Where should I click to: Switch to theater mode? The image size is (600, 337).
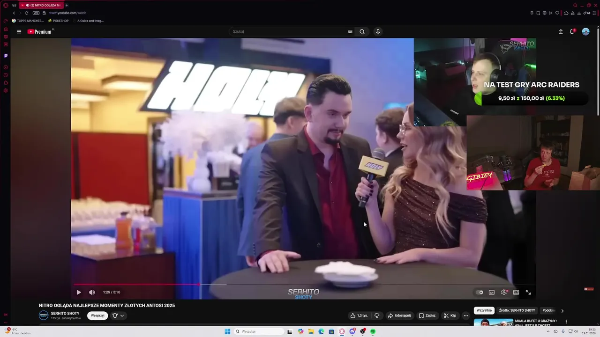(516, 292)
